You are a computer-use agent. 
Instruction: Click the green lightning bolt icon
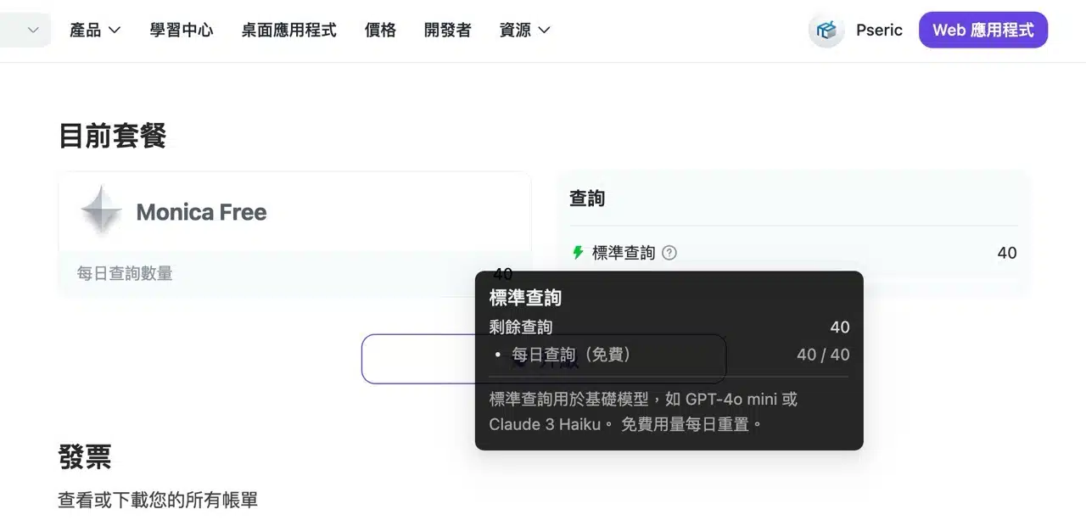tap(578, 253)
